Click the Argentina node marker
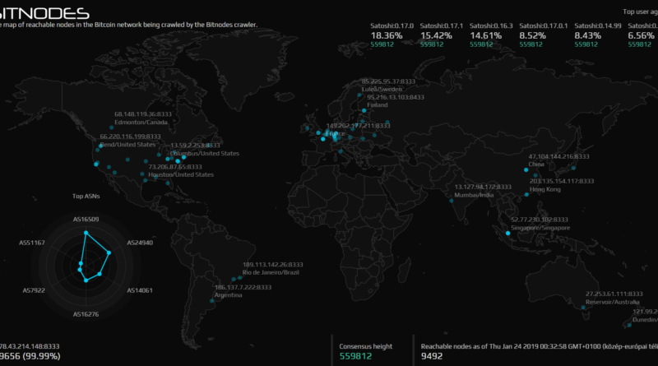Image resolution: width=658 pixels, height=366 pixels. click(211, 300)
